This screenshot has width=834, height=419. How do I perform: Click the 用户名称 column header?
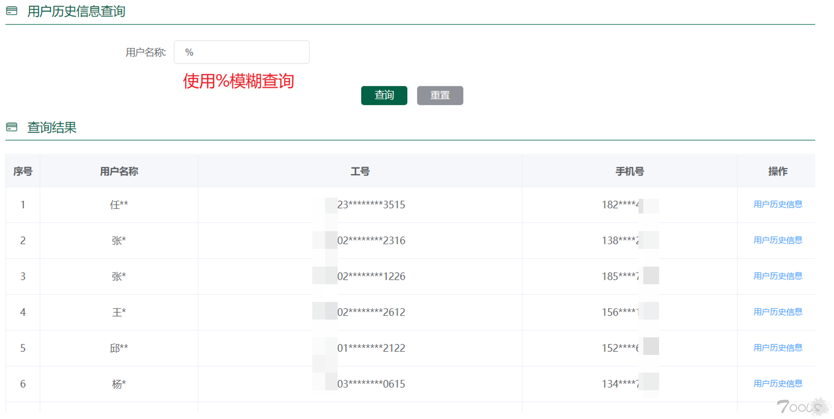pos(119,171)
